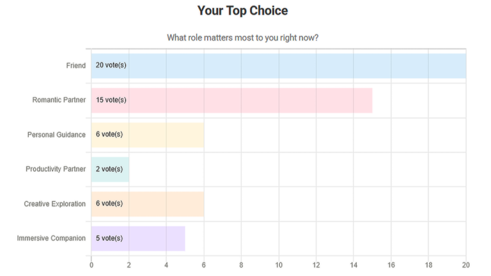Select the Immersive Companion axis label
The width and height of the screenshot is (491, 276).
pyautogui.click(x=51, y=238)
